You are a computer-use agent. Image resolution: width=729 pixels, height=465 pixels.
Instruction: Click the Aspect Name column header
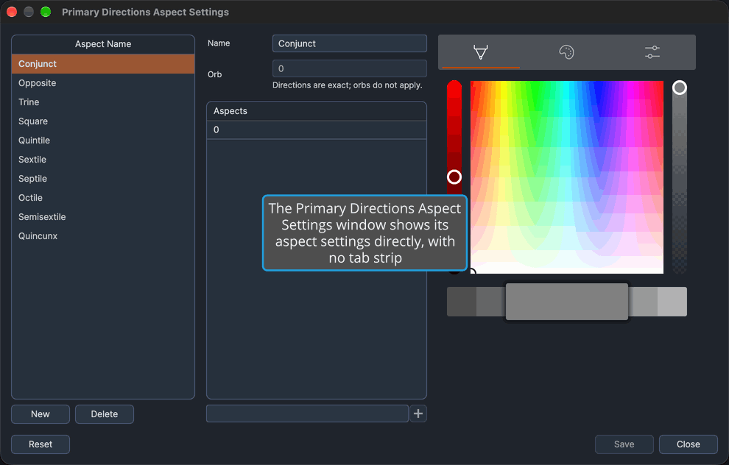pos(103,44)
